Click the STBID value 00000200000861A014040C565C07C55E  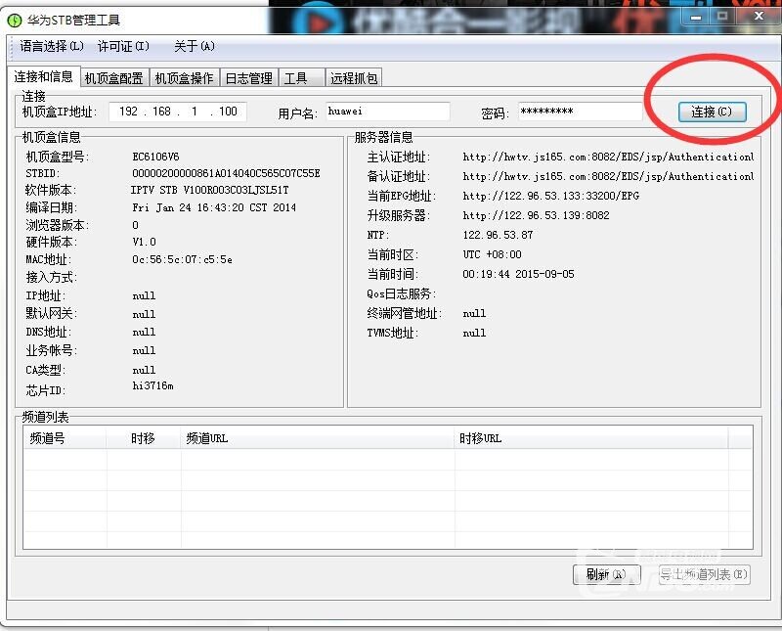click(226, 173)
